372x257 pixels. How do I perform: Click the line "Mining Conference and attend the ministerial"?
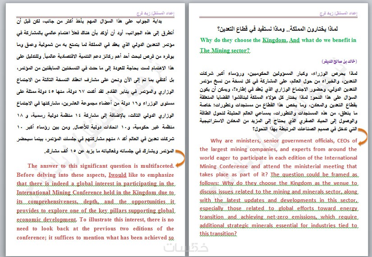pos(278,166)
